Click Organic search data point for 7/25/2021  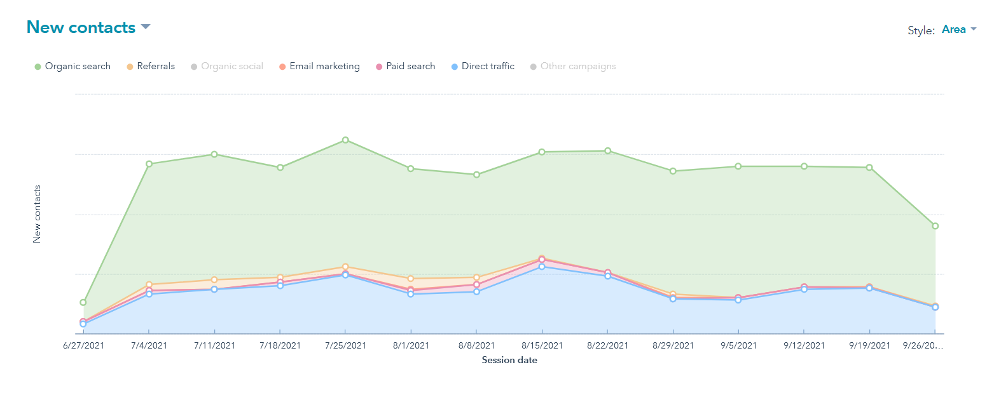point(345,140)
